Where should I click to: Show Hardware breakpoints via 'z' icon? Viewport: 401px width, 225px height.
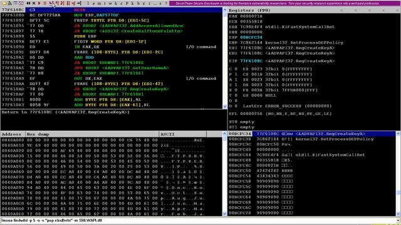(143, 3)
